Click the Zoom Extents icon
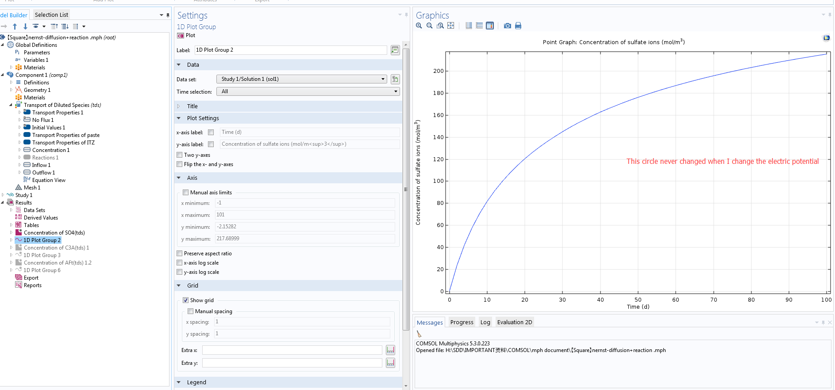 tap(450, 26)
